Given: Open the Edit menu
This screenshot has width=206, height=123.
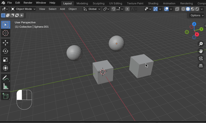Looking at the screenshot, I should coord(18,3).
